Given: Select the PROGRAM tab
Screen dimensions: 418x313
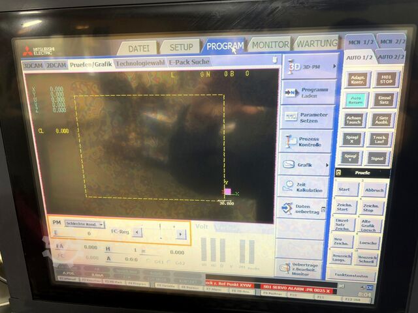Looking at the screenshot, I should click(225, 46).
